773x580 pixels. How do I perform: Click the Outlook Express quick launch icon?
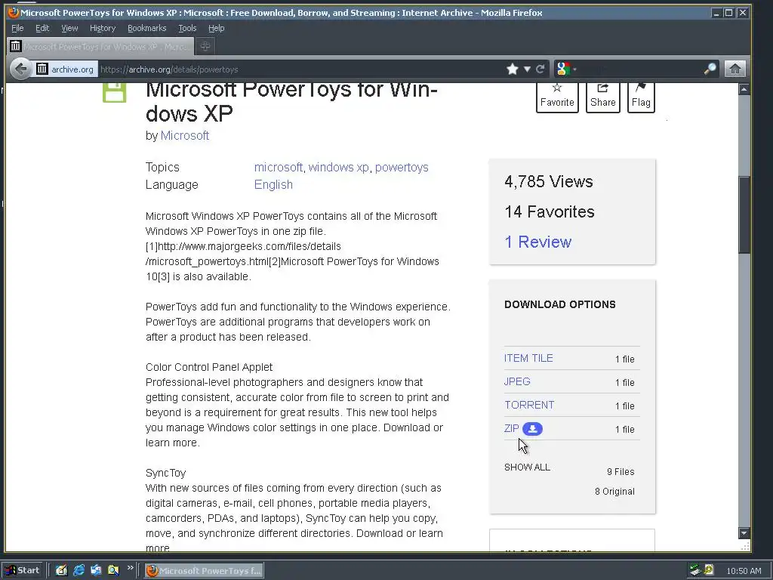96,571
